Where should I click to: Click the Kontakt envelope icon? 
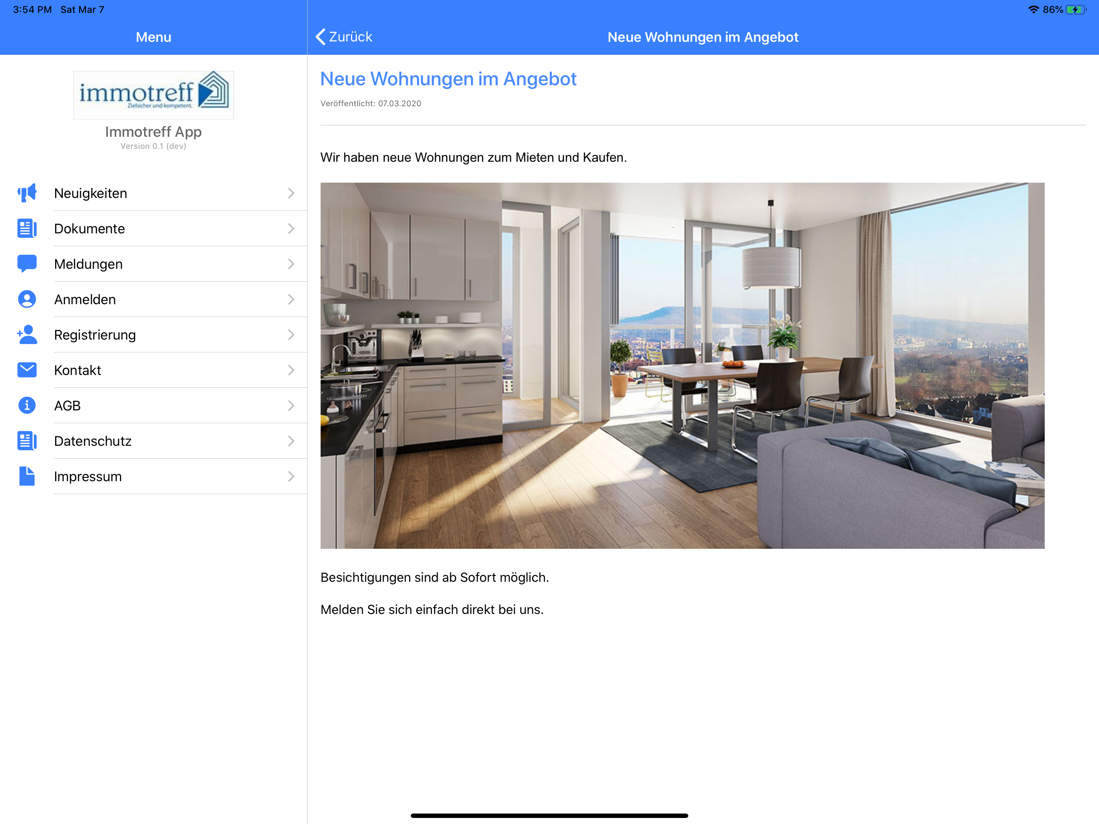pos(27,370)
